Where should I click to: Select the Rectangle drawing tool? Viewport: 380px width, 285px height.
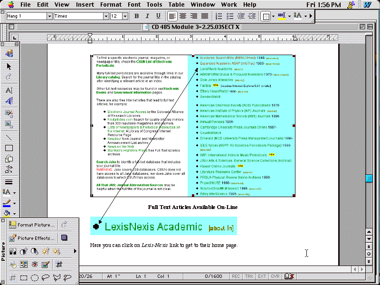tap(9, 148)
